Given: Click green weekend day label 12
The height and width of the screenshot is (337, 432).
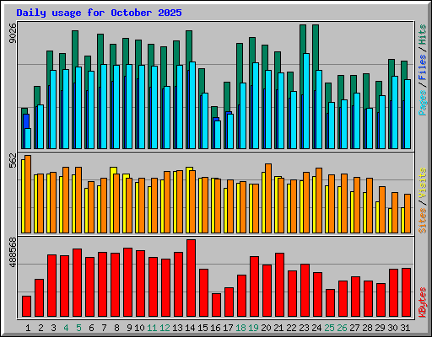Looking at the screenshot, I should [165, 328].
